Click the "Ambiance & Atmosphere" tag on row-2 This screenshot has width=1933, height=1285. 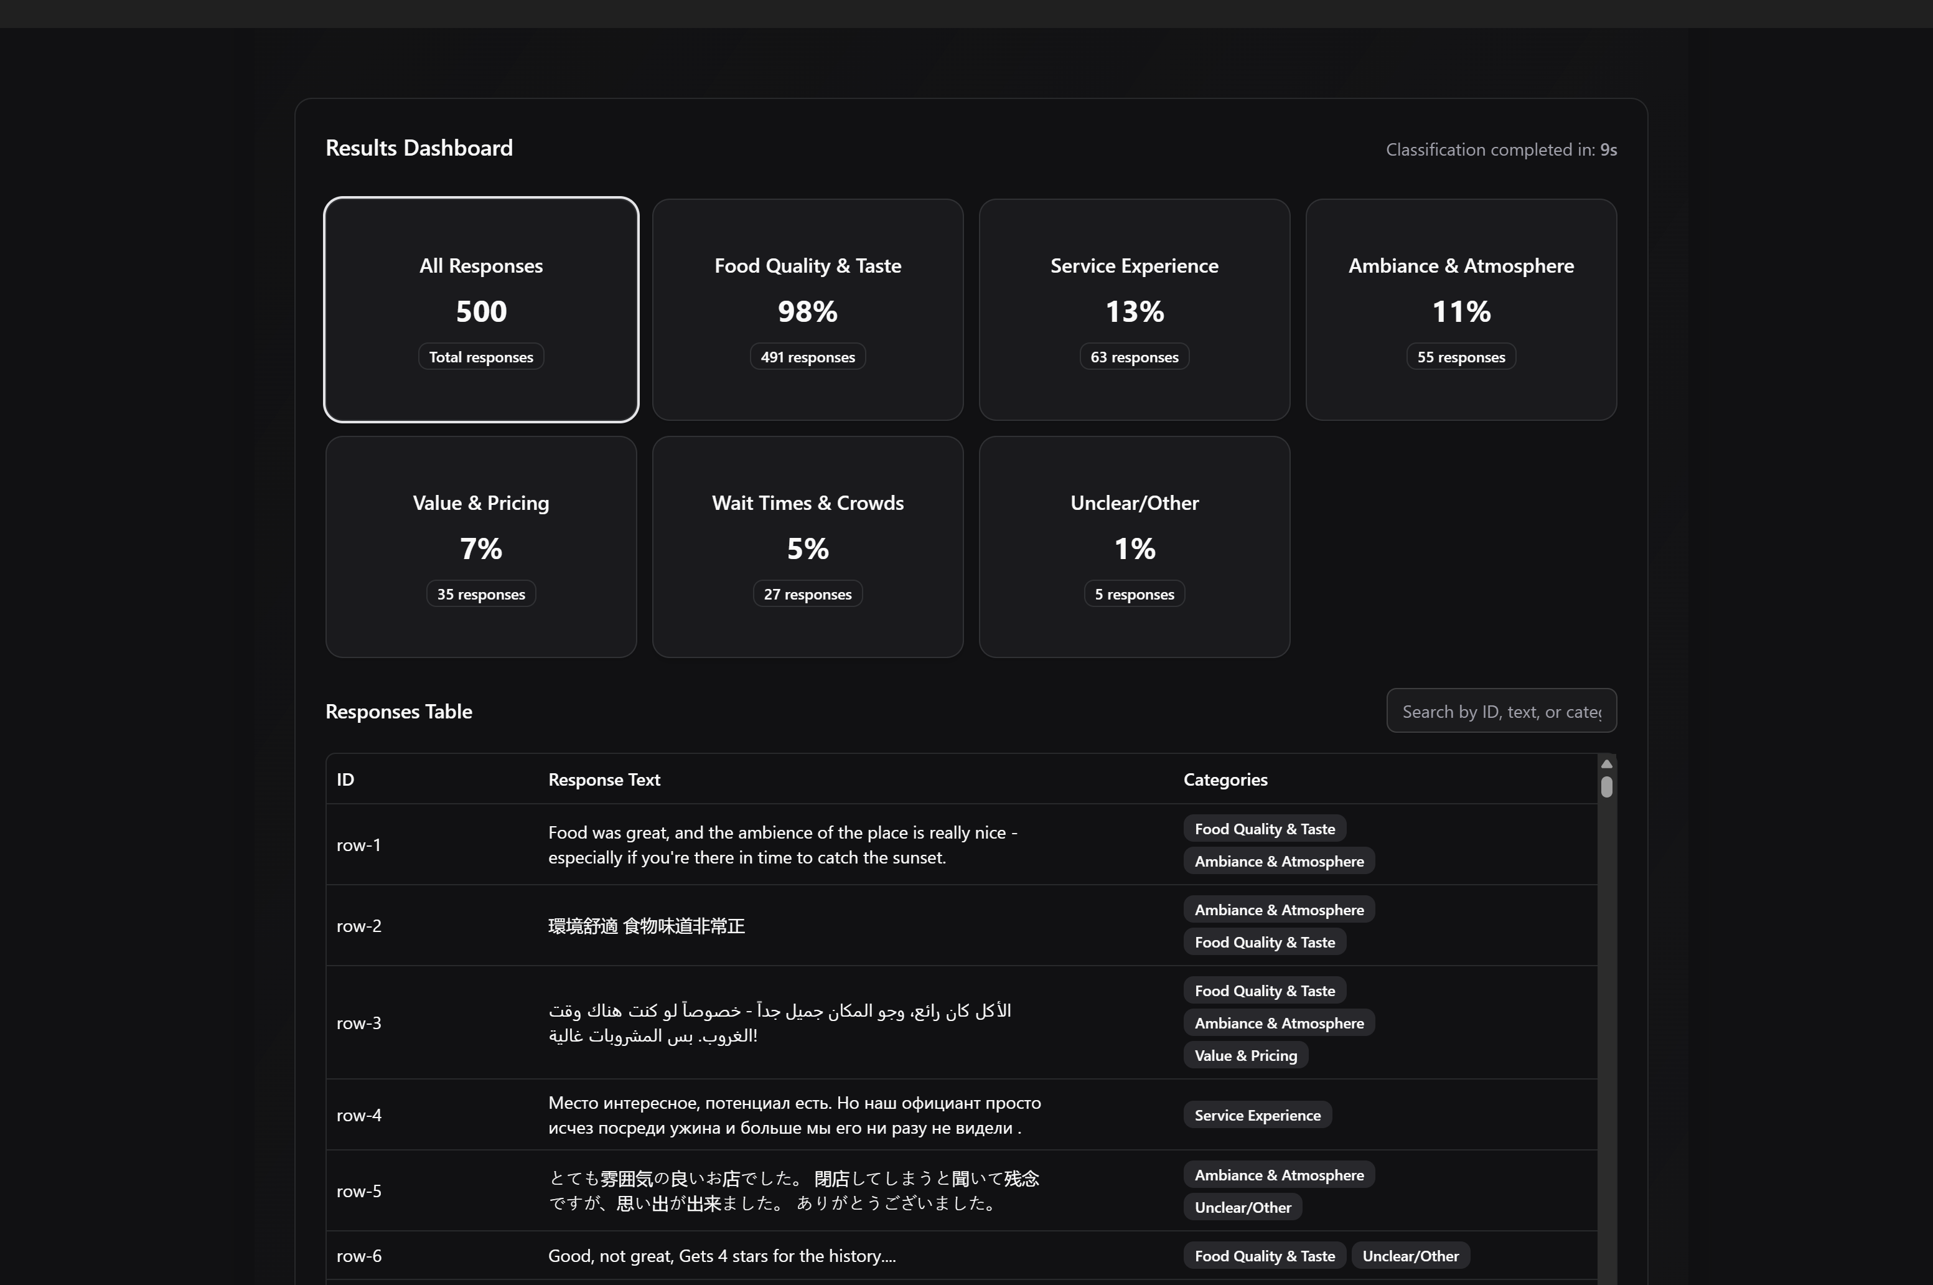pos(1278,909)
